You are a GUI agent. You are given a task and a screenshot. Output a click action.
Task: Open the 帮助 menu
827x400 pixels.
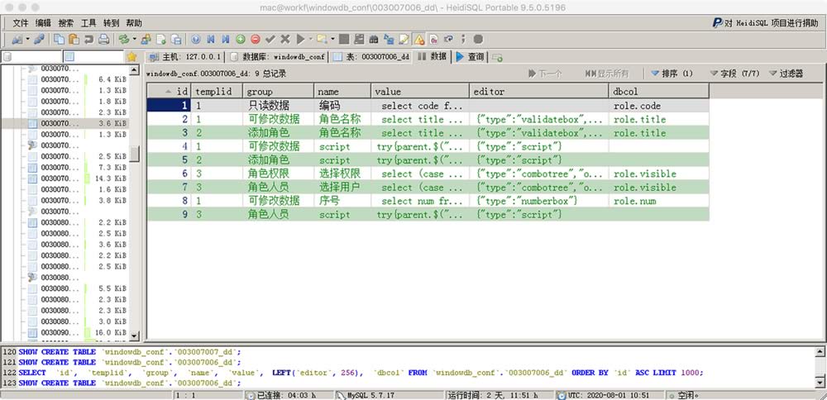[133, 23]
